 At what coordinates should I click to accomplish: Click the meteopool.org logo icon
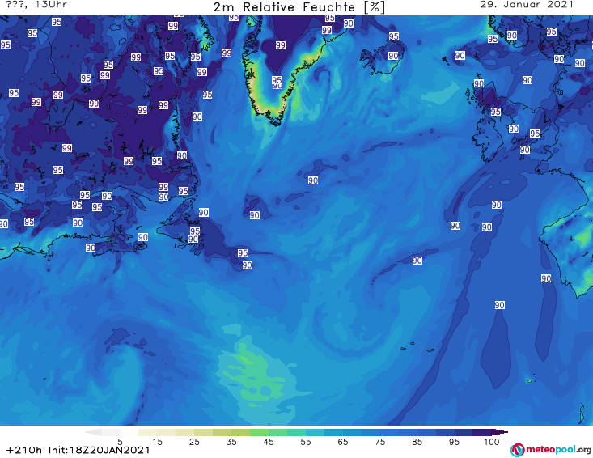[517, 450]
